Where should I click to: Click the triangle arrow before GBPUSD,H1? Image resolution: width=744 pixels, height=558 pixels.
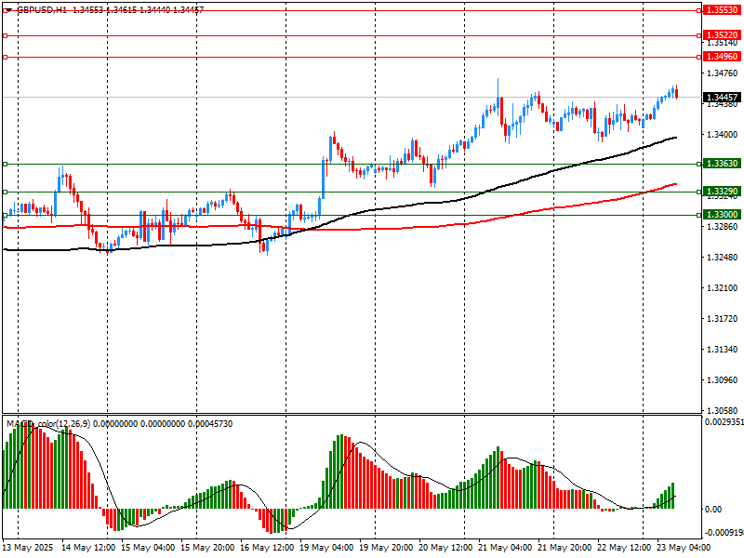tap(8, 8)
